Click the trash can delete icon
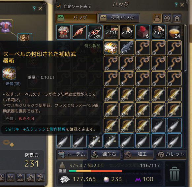192x187 pixels. pyautogui.click(x=175, y=173)
